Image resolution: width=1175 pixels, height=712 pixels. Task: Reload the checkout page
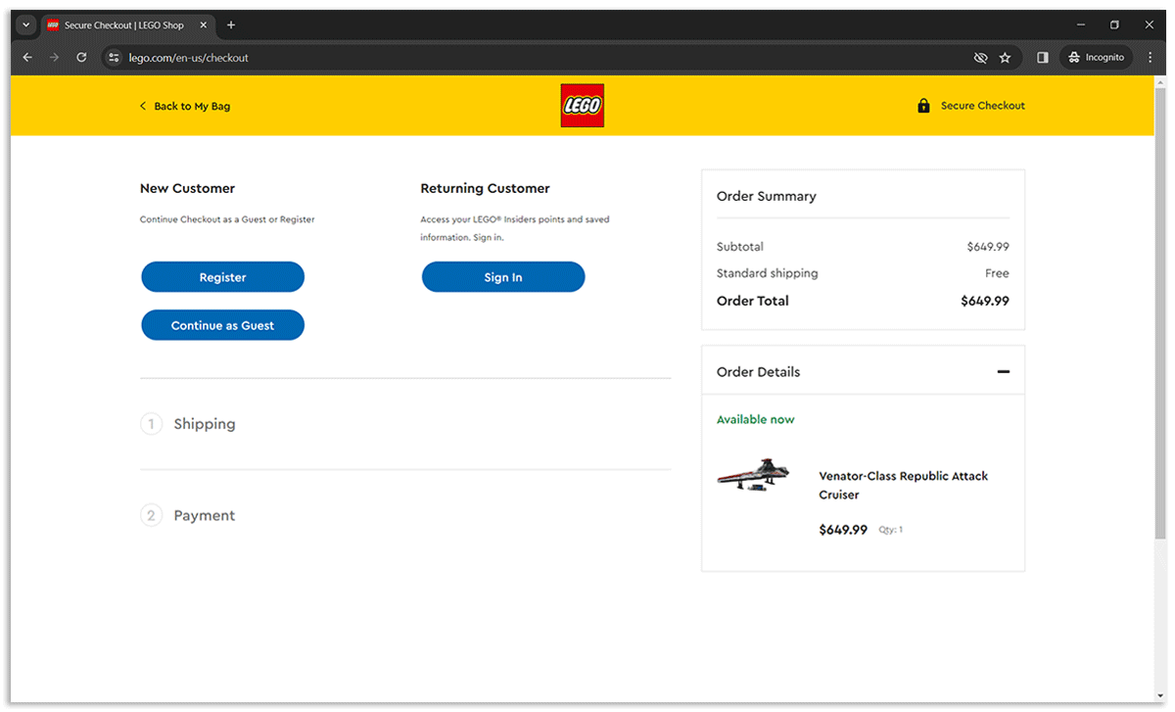pos(81,57)
